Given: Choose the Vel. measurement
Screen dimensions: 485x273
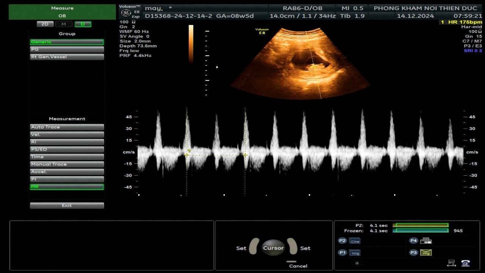Looking at the screenshot, I should [x=67, y=135].
